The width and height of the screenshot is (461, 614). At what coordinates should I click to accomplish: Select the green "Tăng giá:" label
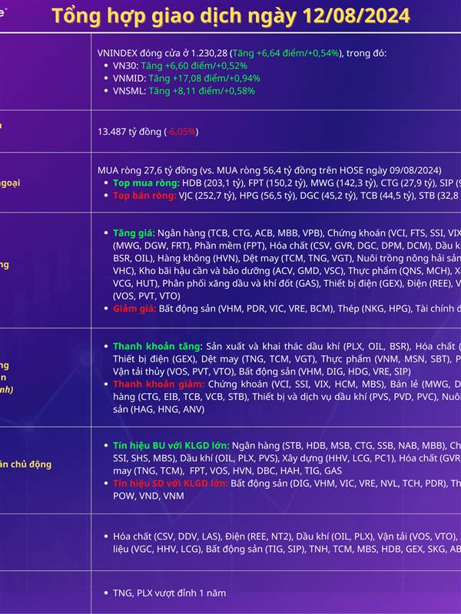click(134, 233)
